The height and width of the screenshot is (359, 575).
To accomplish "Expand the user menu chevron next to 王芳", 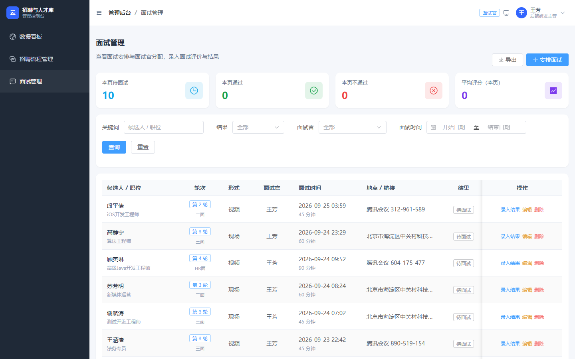I will point(563,13).
